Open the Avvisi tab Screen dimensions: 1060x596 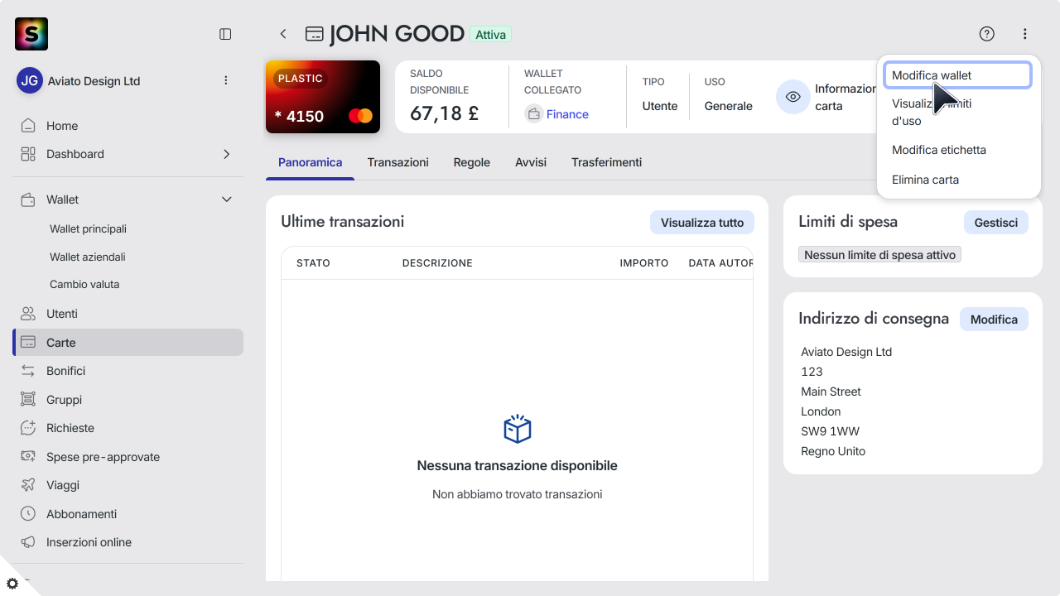531,162
